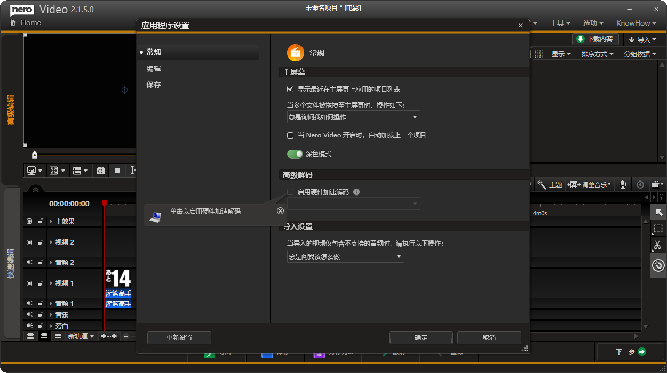
Task: Select the arrow pointer tool
Action: point(658,212)
